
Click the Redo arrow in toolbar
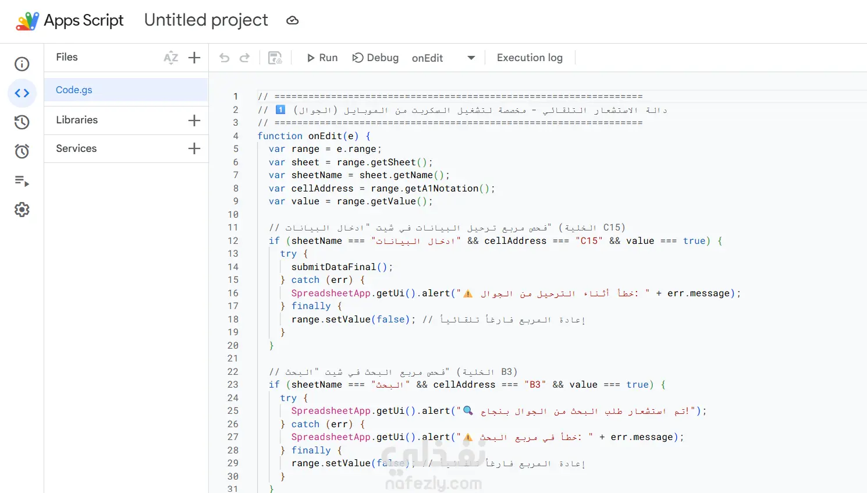point(245,58)
